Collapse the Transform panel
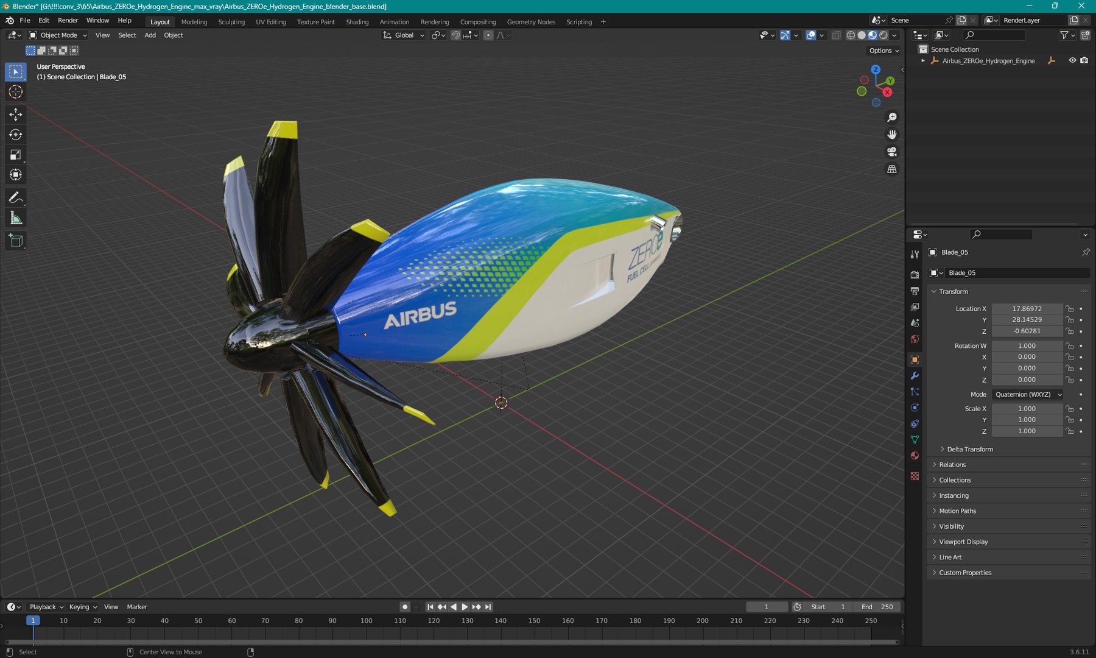 pyautogui.click(x=1008, y=292)
